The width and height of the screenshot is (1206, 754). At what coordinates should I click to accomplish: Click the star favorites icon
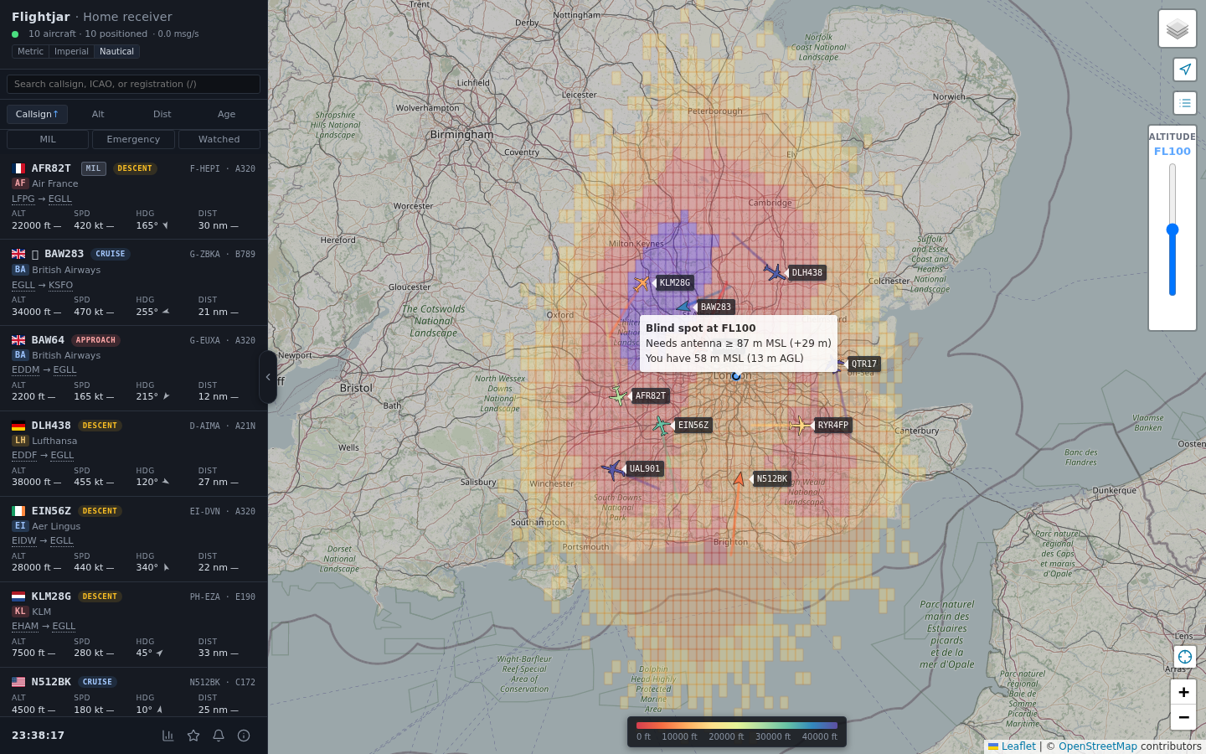193,736
